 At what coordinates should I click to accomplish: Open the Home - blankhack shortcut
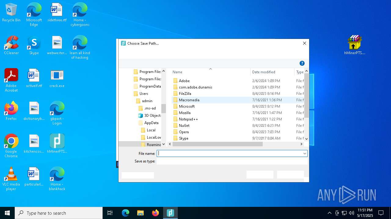(57, 179)
